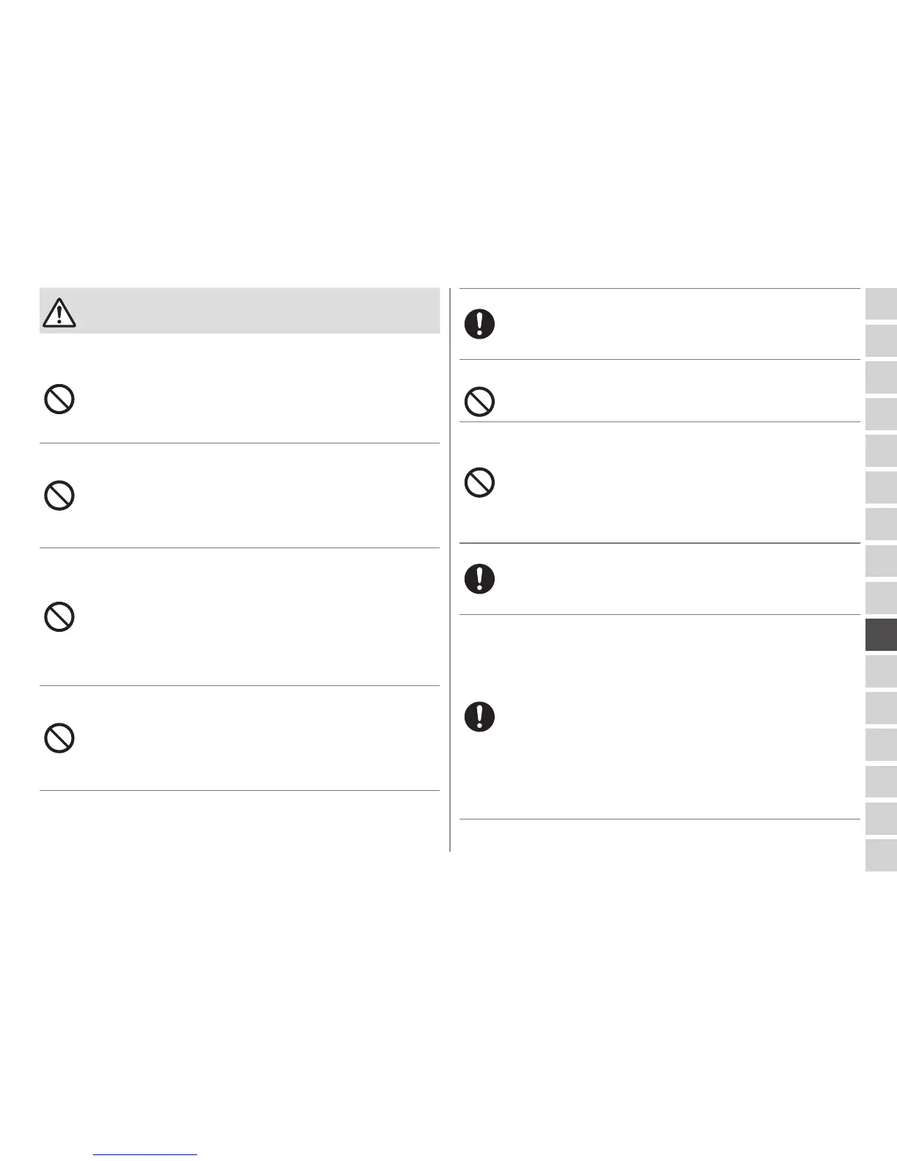Click the last prohibition icon in left column
The height and width of the screenshot is (1161, 897).
(59, 738)
